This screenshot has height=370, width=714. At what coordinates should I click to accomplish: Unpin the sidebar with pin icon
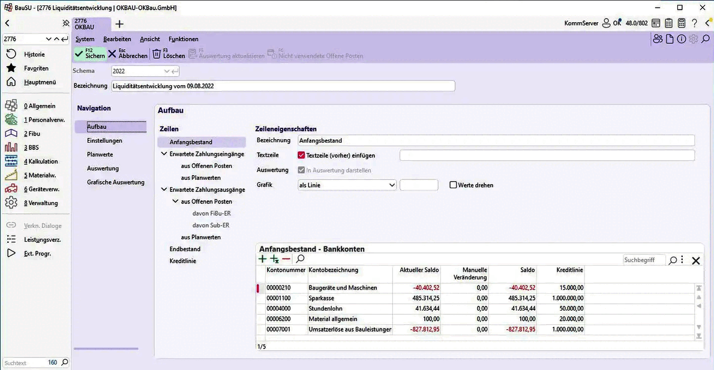pyautogui.click(x=65, y=23)
